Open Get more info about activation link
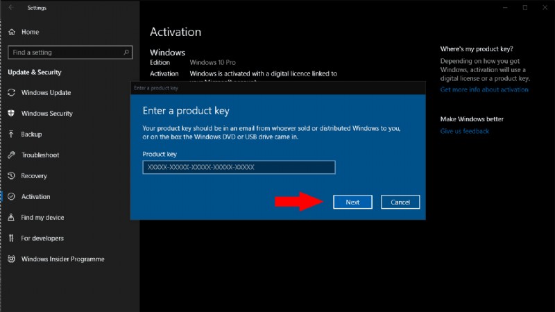555x312 pixels. pos(484,89)
